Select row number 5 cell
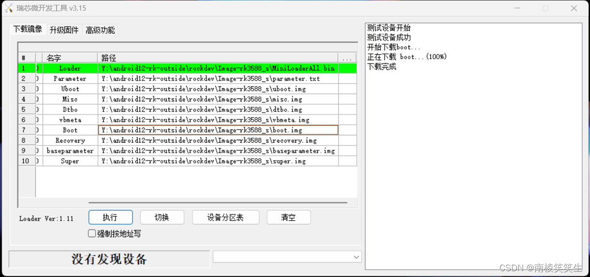This screenshot has height=277, width=590. tap(27, 109)
